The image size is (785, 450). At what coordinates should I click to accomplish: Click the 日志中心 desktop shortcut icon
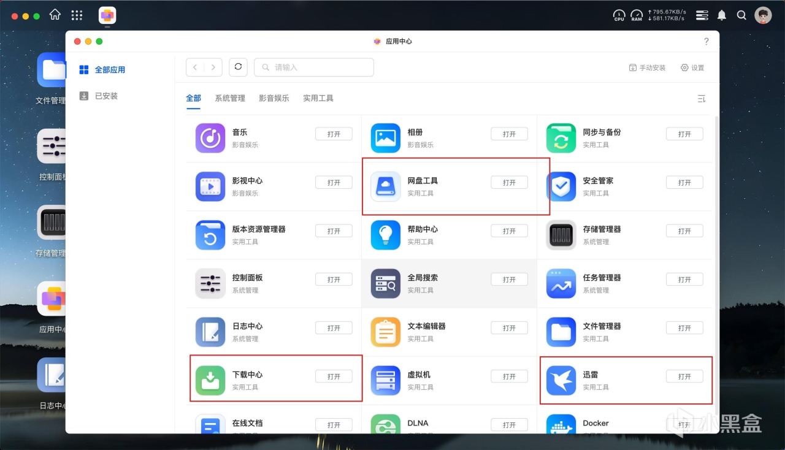(x=52, y=375)
